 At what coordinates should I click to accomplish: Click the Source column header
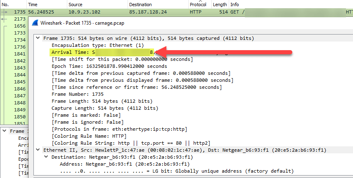tap(75, 4)
